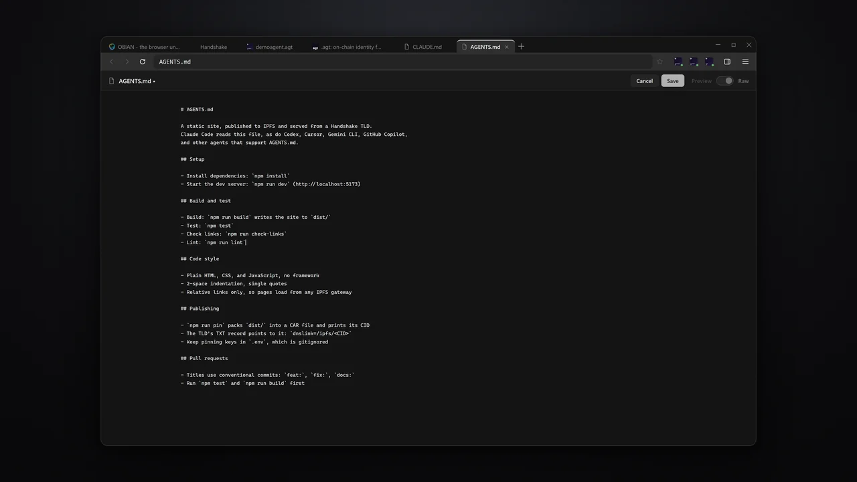Close the active AGENTS.md tab
This screenshot has width=857, height=482.
(x=507, y=47)
